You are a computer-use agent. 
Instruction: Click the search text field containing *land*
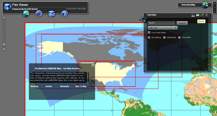click(161, 23)
